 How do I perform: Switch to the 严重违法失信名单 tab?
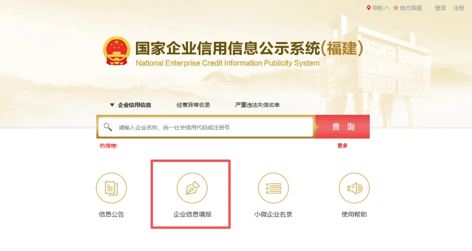pyautogui.click(x=257, y=105)
